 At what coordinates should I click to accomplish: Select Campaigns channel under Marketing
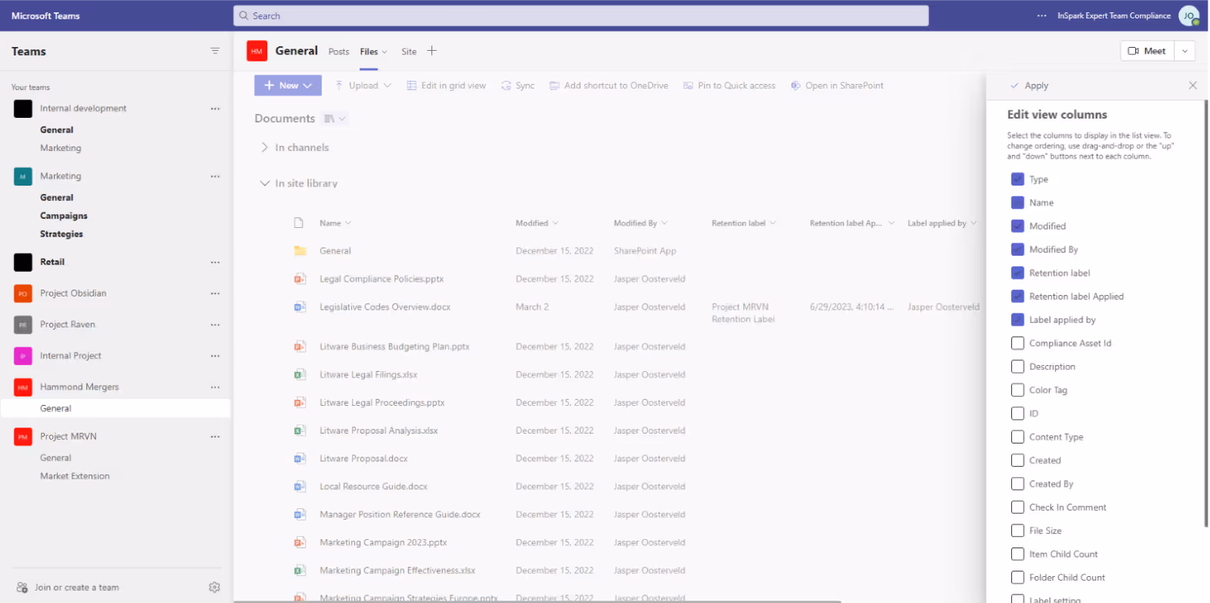click(x=64, y=216)
